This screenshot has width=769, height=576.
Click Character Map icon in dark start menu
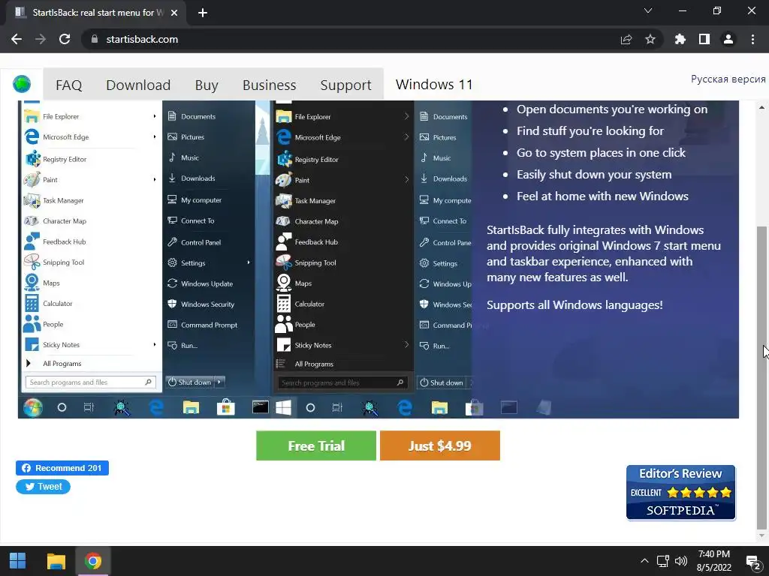[283, 221]
